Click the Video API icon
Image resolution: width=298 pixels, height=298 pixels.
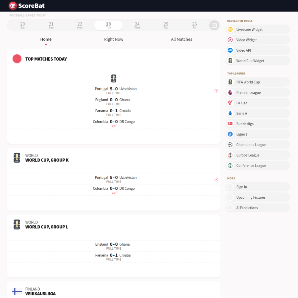pos(230,50)
